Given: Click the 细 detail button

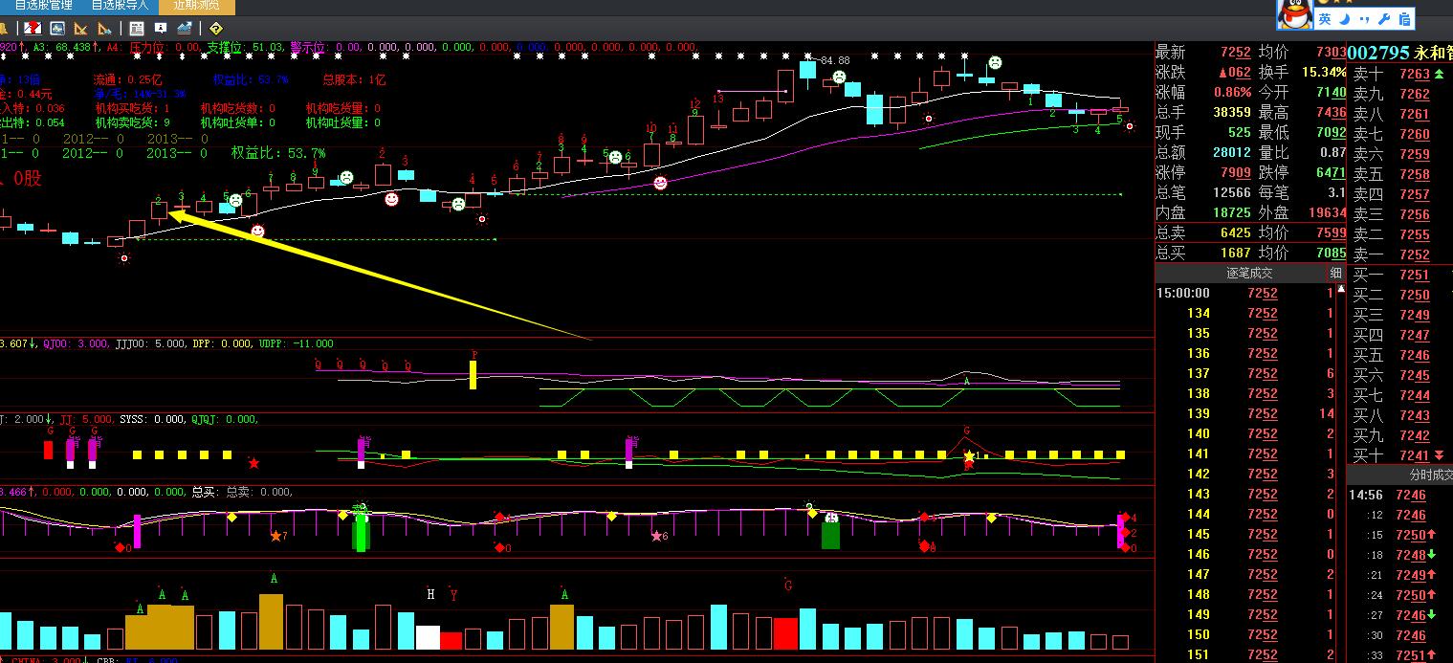Looking at the screenshot, I should coord(1335,274).
